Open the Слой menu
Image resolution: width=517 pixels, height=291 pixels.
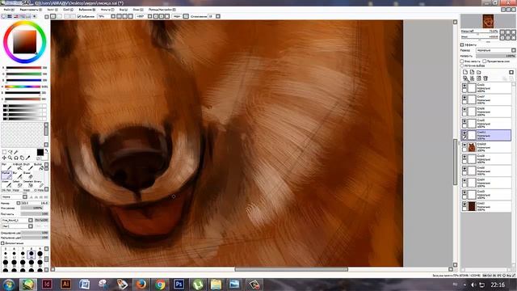pos(68,10)
